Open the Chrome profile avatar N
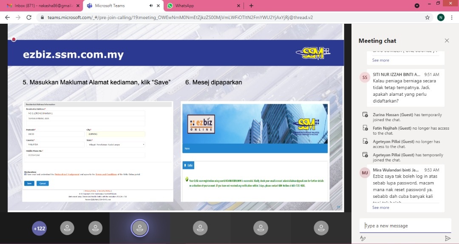Image resolution: width=459 pixels, height=244 pixels. pyautogui.click(x=441, y=17)
